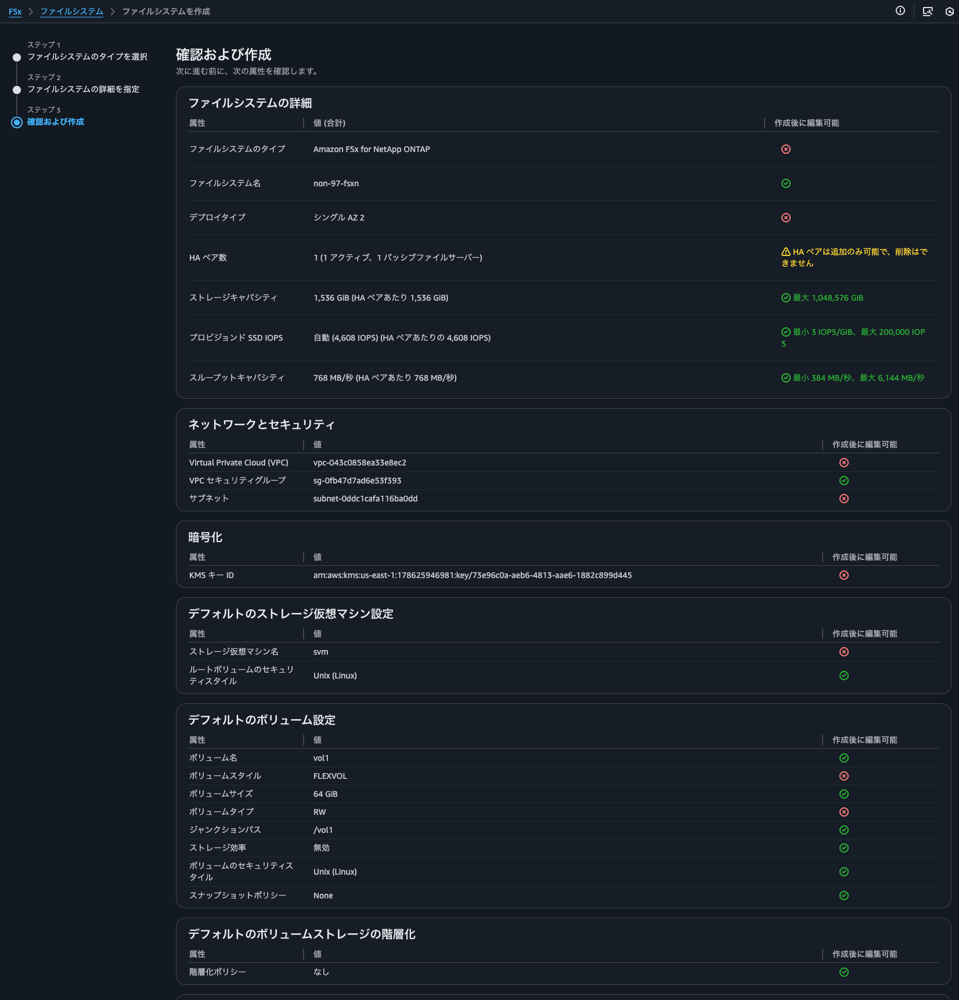The height and width of the screenshot is (1000, 959).
Task: Select storage capacity value 1,536 GiB
Action: [x=381, y=298]
